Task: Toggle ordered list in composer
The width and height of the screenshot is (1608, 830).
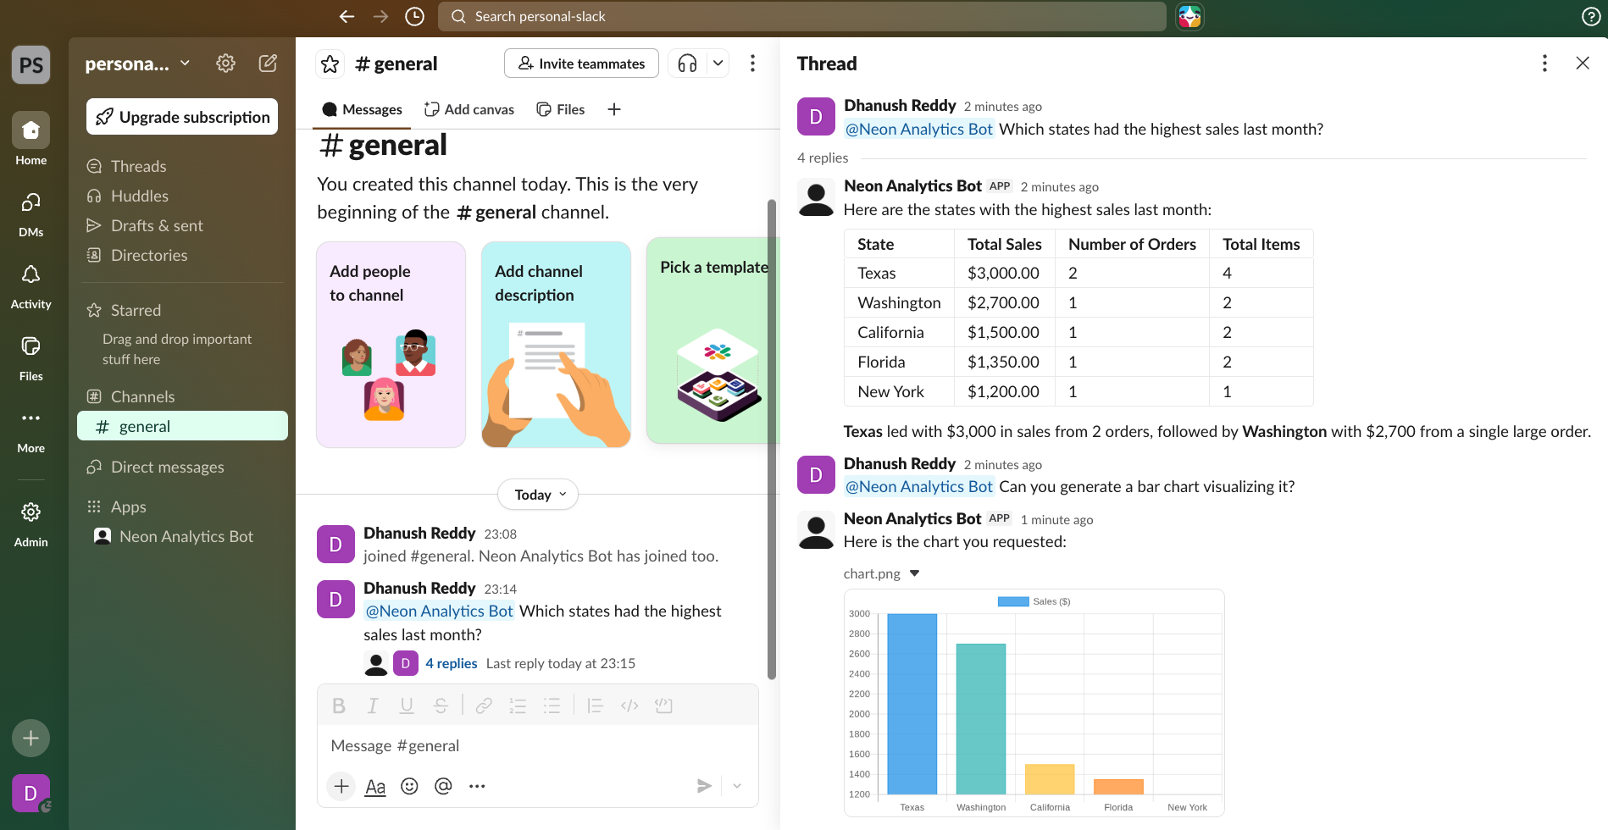Action: [x=518, y=705]
